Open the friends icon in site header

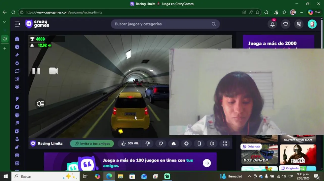pos(299,24)
